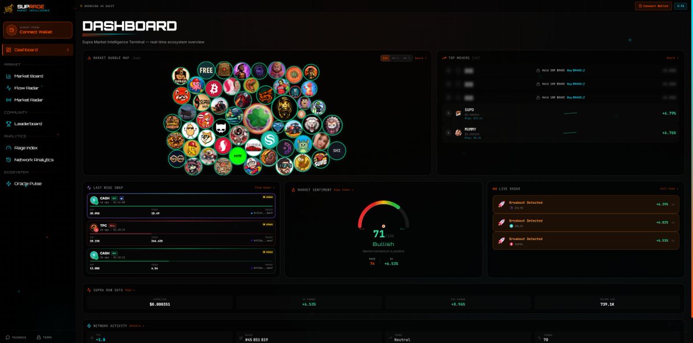Image resolution: width=693 pixels, height=343 pixels.
Task: Open Details link in Network Activity
Action: coord(137,326)
